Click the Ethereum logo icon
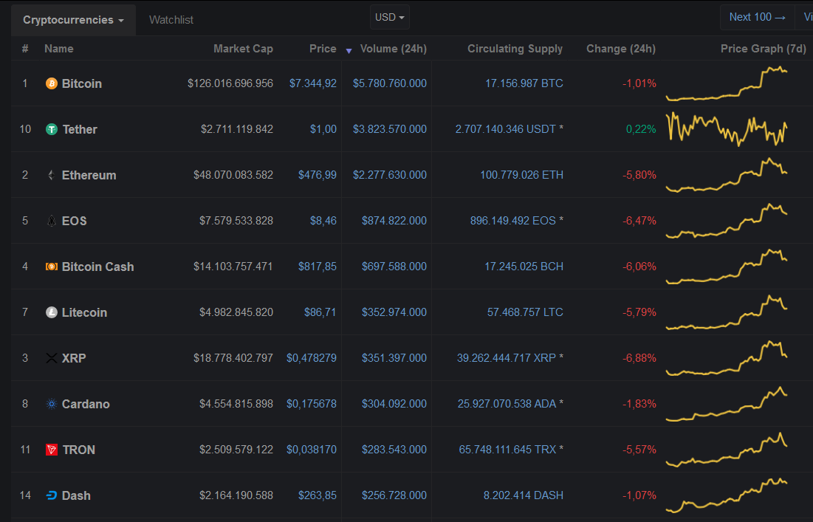This screenshot has width=813, height=522. pyautogui.click(x=52, y=175)
